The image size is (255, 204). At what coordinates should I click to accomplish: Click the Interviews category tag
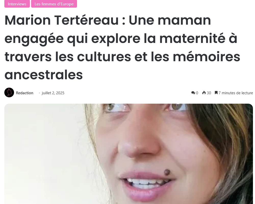(x=17, y=4)
